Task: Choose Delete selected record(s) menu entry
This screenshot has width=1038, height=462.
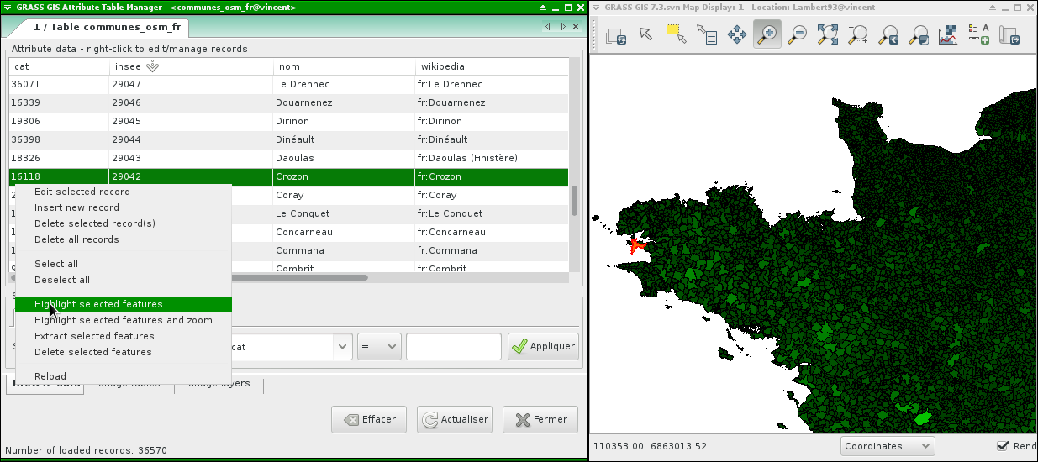Action: [x=95, y=223]
